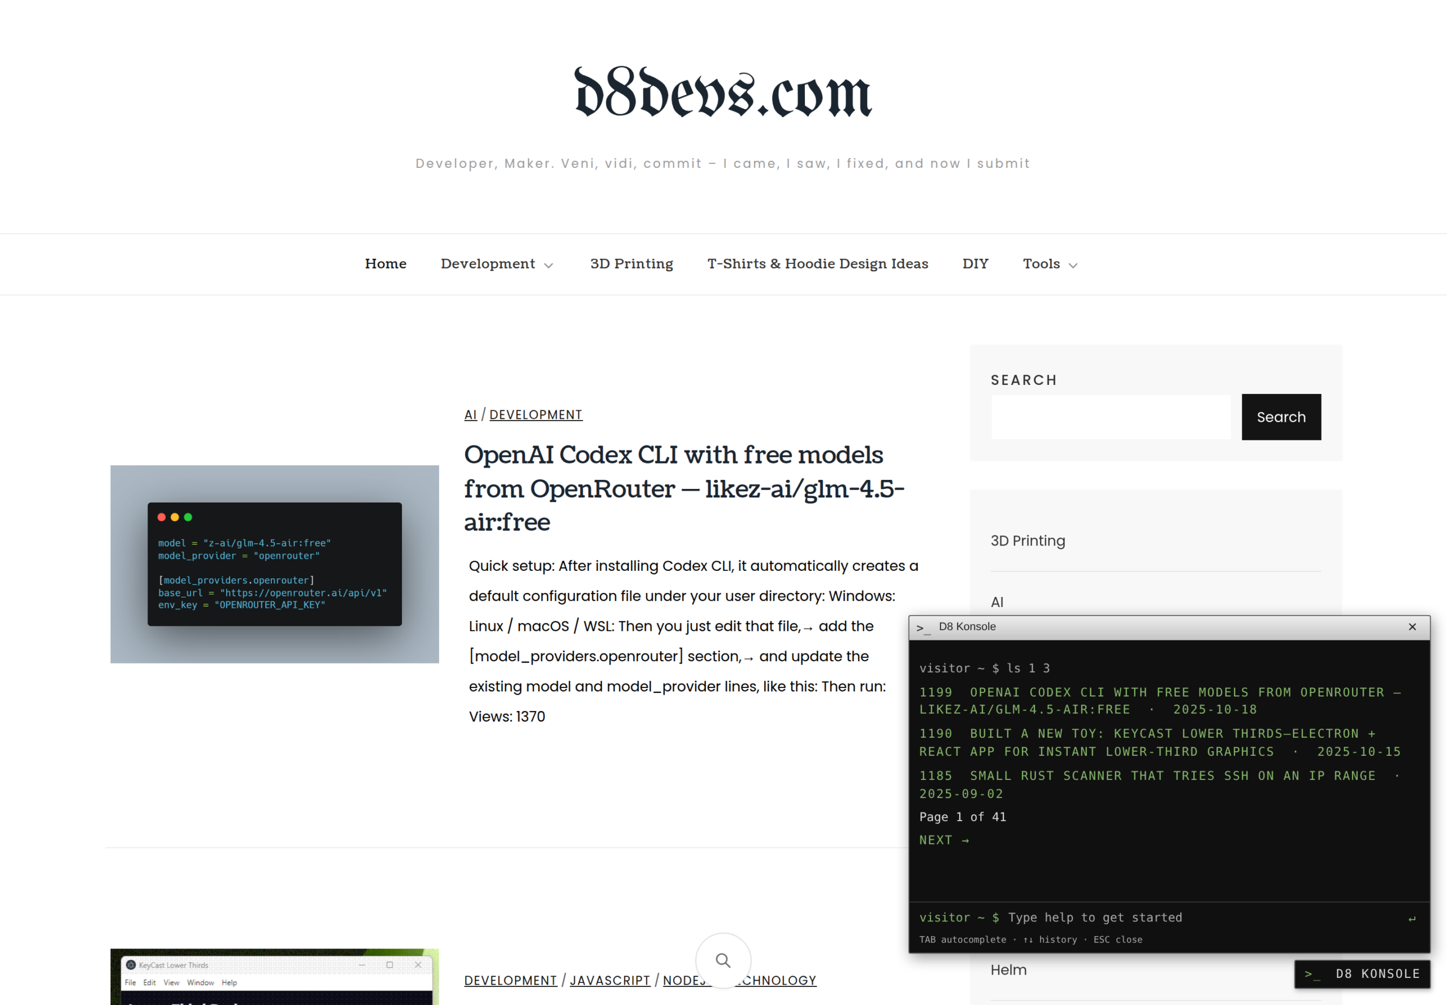Click the enter arrow icon in konsole input

point(1413,919)
